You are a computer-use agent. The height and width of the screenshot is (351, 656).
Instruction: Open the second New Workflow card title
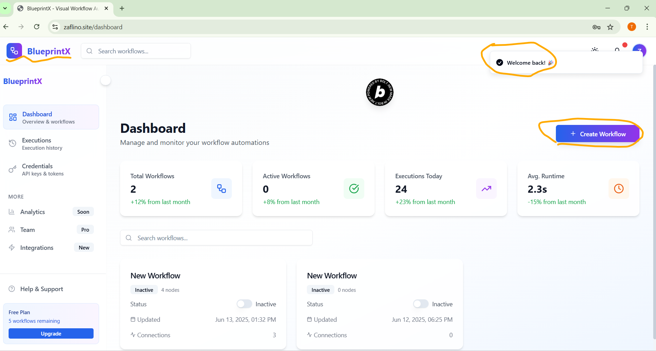(x=332, y=276)
